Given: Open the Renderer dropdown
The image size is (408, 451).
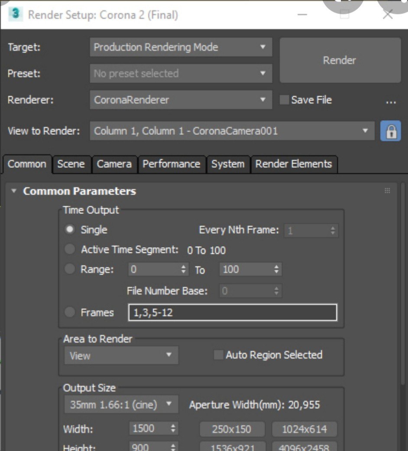Looking at the screenshot, I should pyautogui.click(x=181, y=100).
